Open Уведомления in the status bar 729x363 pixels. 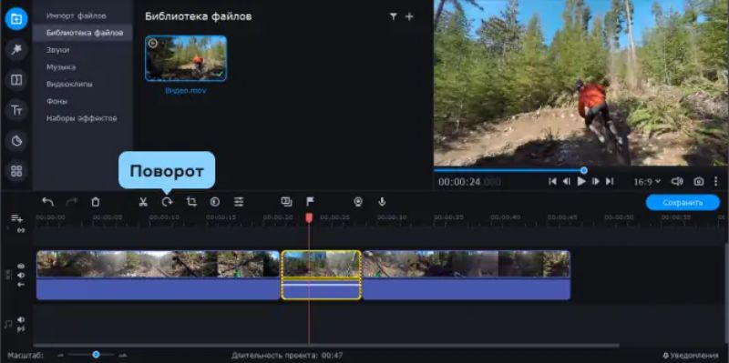[690, 356]
